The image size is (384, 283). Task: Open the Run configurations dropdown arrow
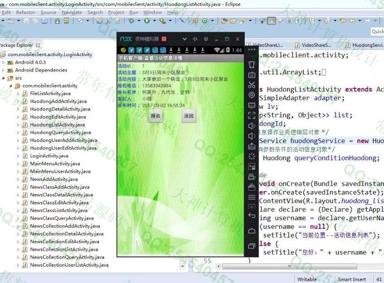154,21
